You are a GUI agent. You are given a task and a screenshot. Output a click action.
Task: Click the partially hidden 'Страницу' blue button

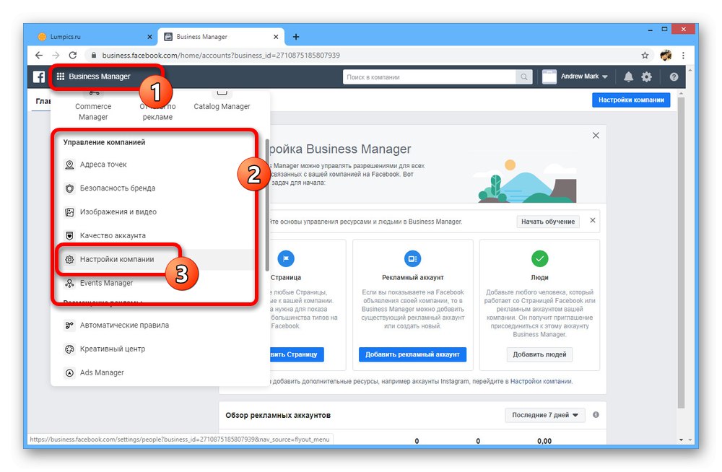pos(297,354)
